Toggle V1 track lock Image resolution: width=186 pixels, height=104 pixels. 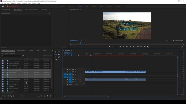pos(67,75)
